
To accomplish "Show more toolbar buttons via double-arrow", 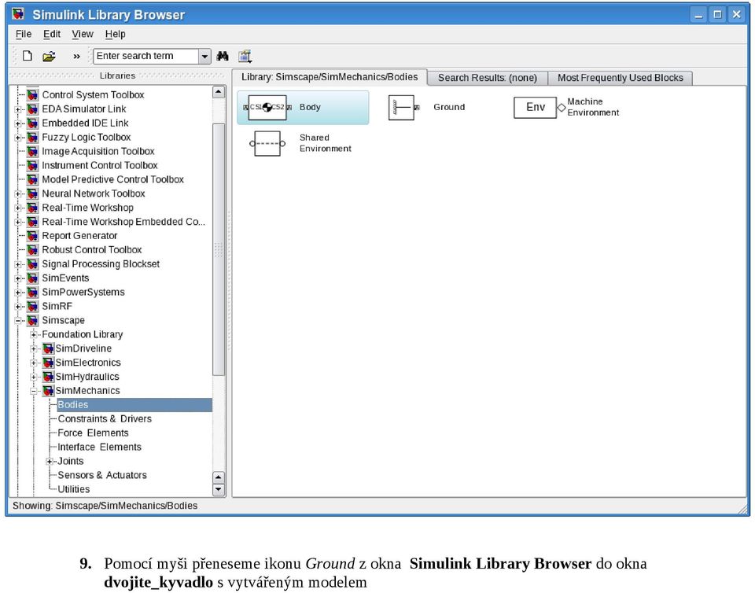I will tap(76, 57).
